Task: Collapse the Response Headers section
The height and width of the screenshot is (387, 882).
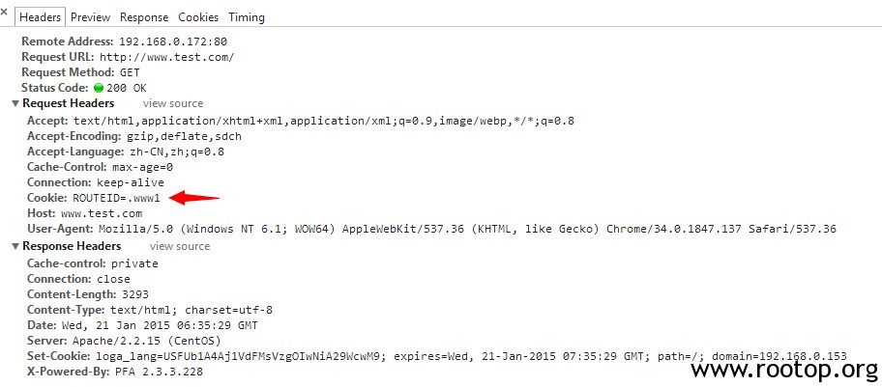Action: (15, 246)
